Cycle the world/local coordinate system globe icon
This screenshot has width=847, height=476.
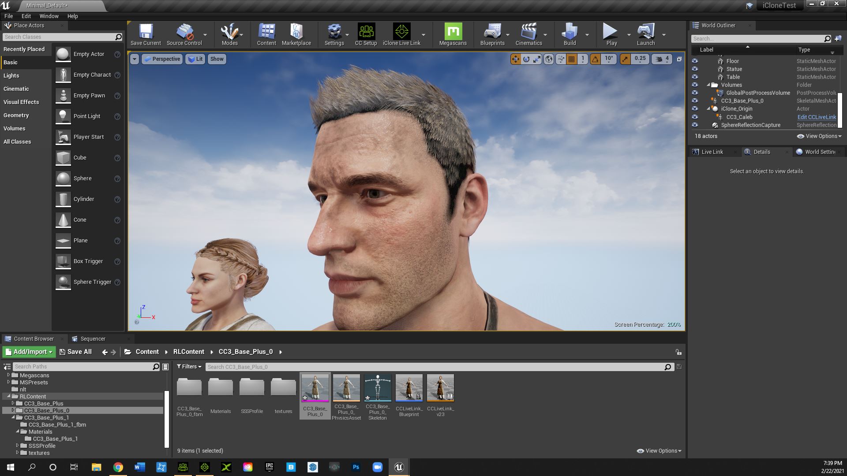[x=549, y=59]
